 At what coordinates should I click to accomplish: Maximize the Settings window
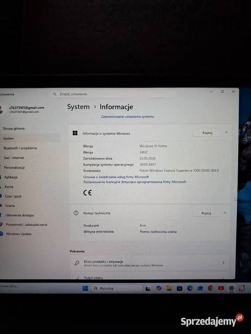222,92
